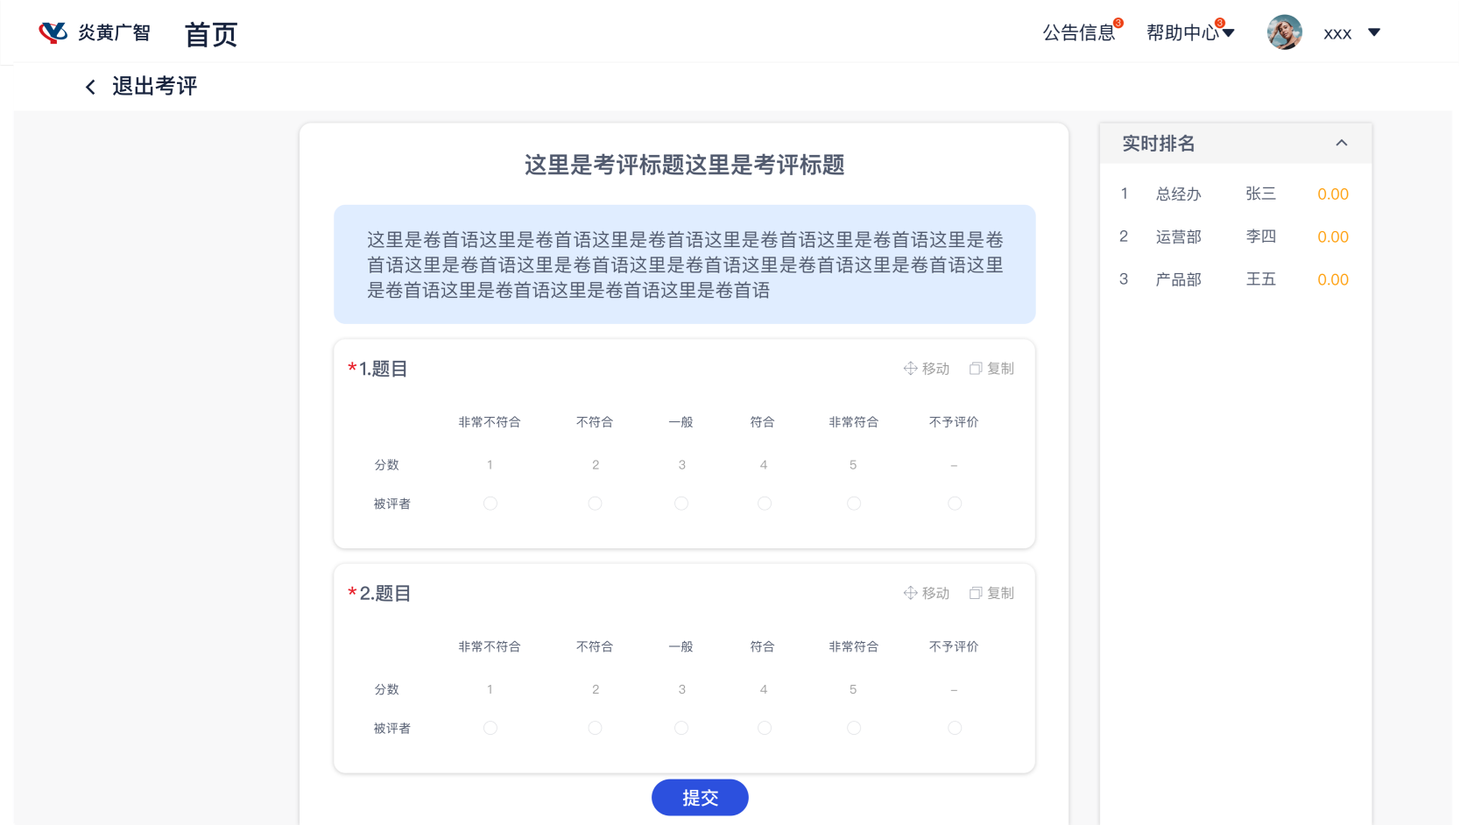The image size is (1467, 825).
Task: Collapse the 实时排名 panel
Action: pos(1341,143)
